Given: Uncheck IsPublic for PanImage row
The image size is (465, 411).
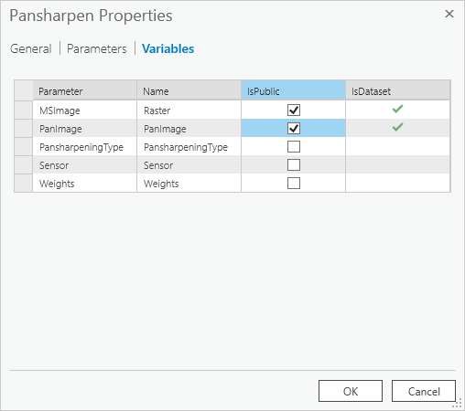Looking at the screenshot, I should point(294,128).
